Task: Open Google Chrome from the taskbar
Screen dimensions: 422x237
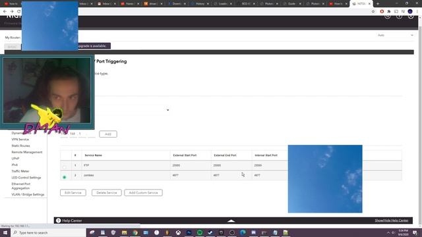Action: coord(135,232)
